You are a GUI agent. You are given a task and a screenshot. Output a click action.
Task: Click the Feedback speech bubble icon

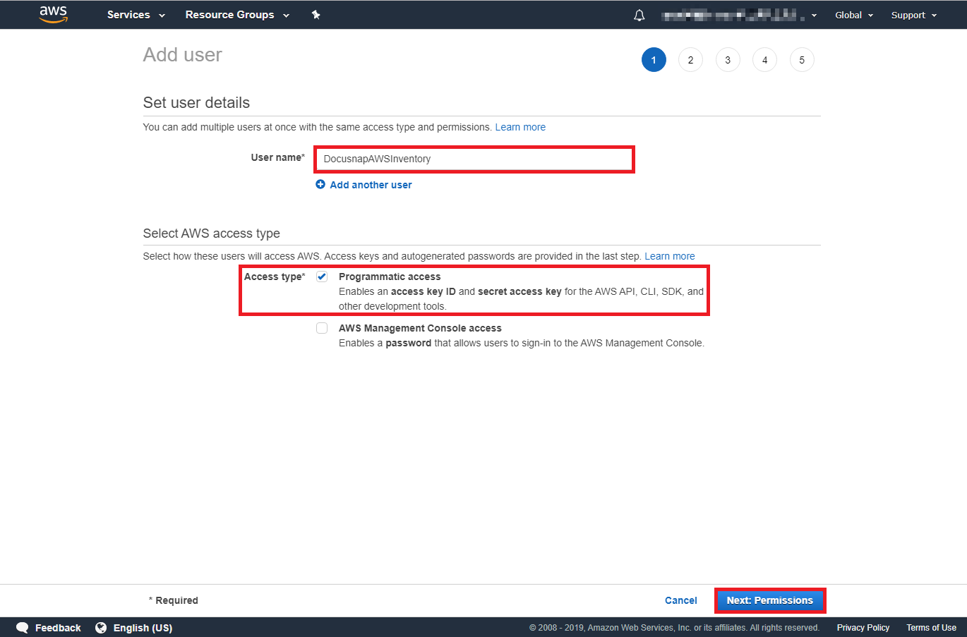[x=23, y=628]
